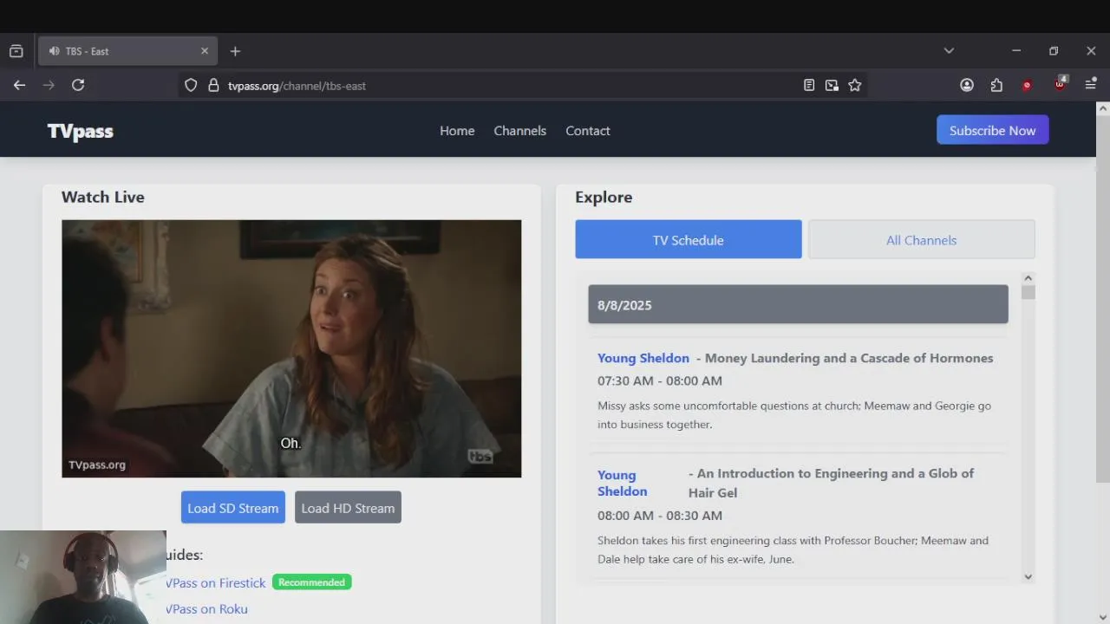Click the Missy asks uncomfortable questions description
The height and width of the screenshot is (624, 1110).
794,415
